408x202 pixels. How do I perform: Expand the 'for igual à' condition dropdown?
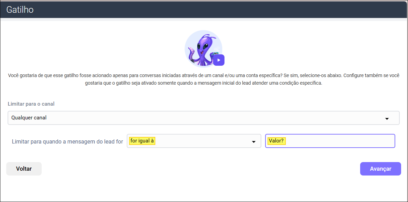[193, 141]
